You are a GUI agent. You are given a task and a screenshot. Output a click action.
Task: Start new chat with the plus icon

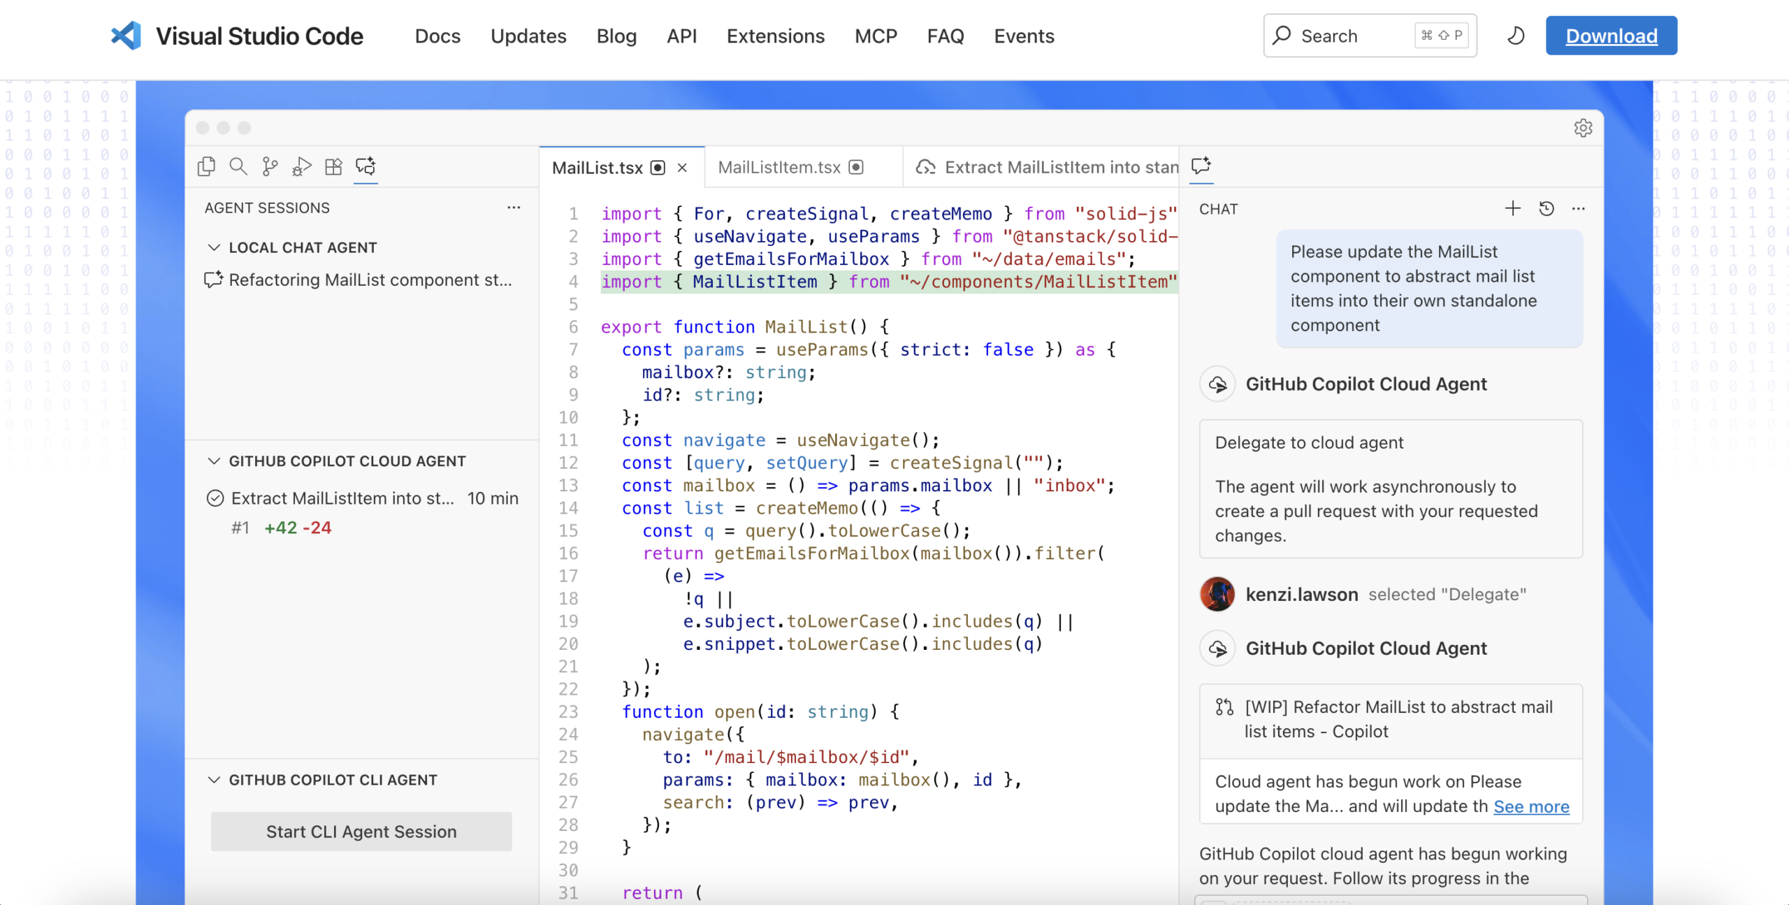[x=1512, y=208]
